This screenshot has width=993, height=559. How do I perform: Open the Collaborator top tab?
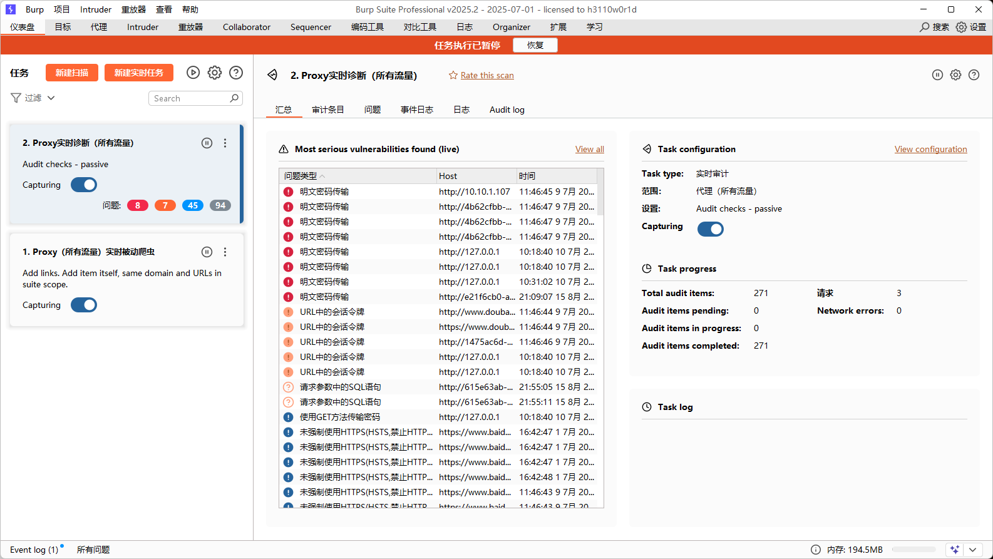[247, 27]
